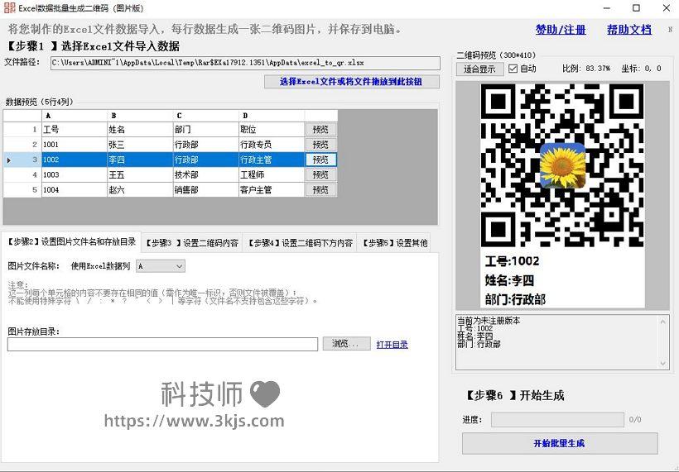Click the 文件路径 input field
679x472 pixels.
point(245,63)
